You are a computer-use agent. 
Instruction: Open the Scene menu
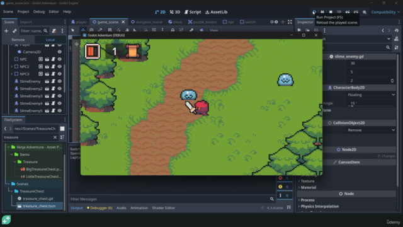[8, 11]
